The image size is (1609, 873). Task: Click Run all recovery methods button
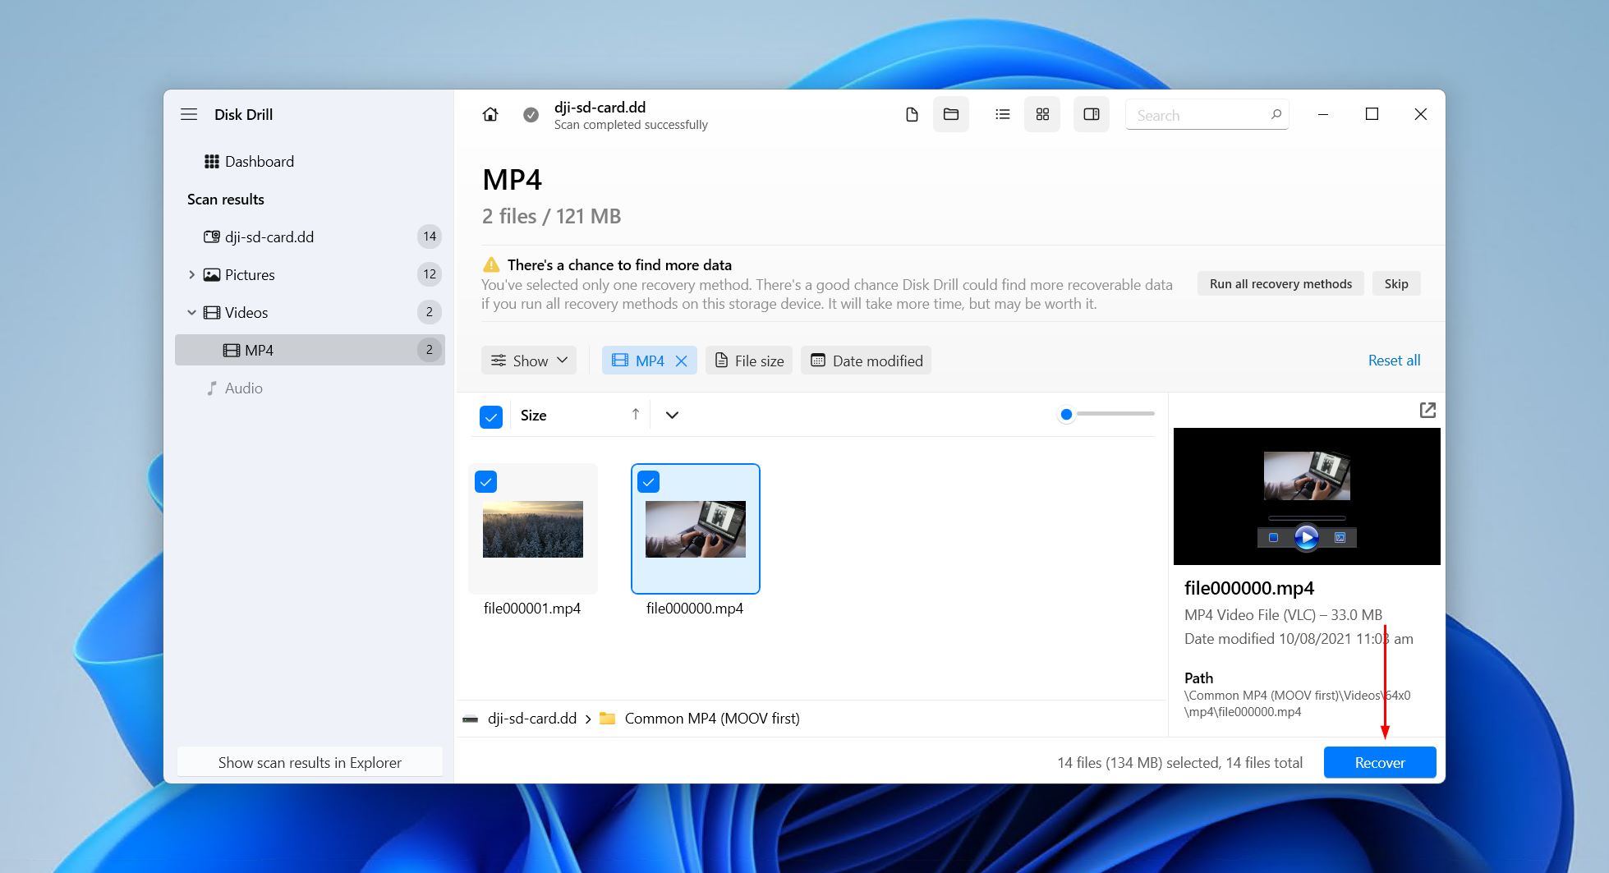coord(1280,284)
